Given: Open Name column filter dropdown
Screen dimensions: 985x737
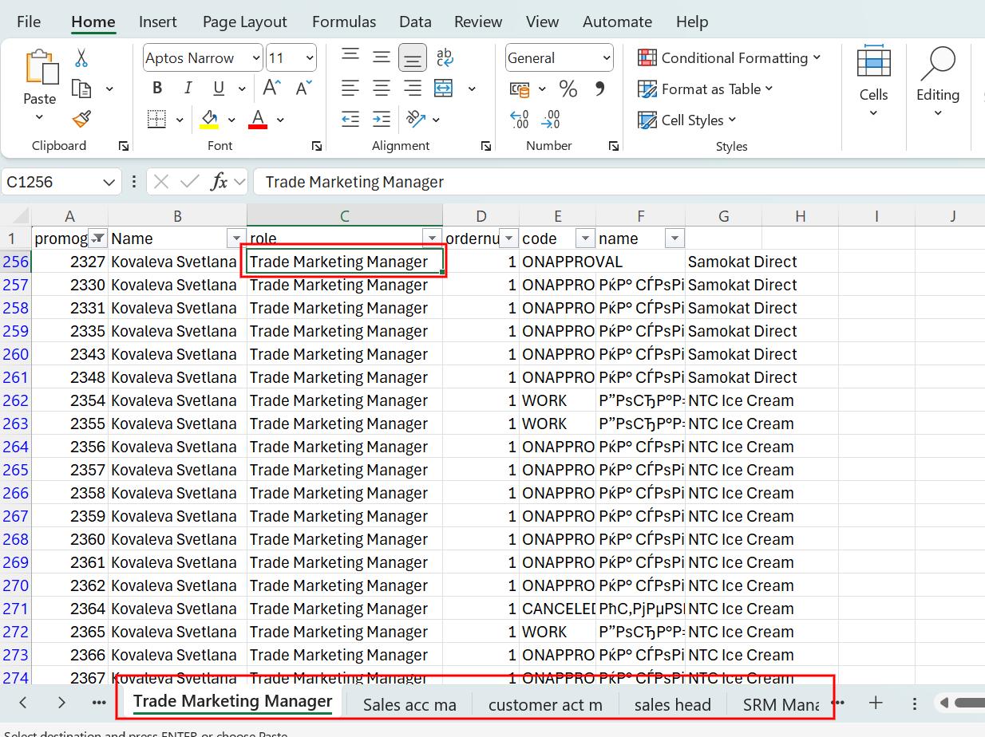Looking at the screenshot, I should [235, 238].
